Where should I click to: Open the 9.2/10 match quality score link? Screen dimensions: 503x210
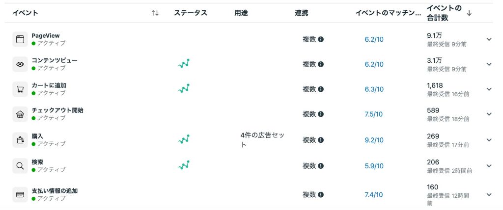tap(374, 140)
